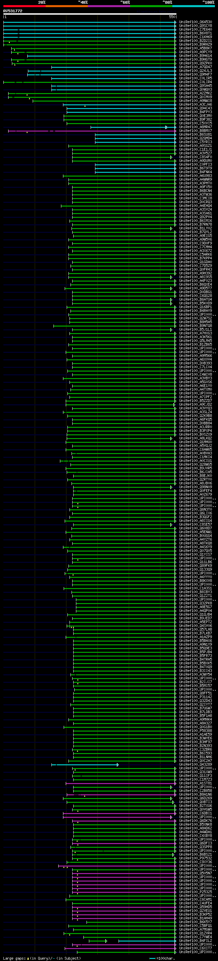Select the UniRef100_B3KP52 label

[x=196, y=914]
